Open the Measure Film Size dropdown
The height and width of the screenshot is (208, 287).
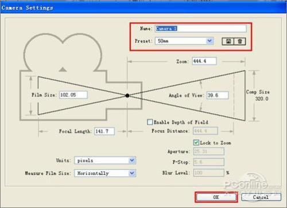point(105,173)
